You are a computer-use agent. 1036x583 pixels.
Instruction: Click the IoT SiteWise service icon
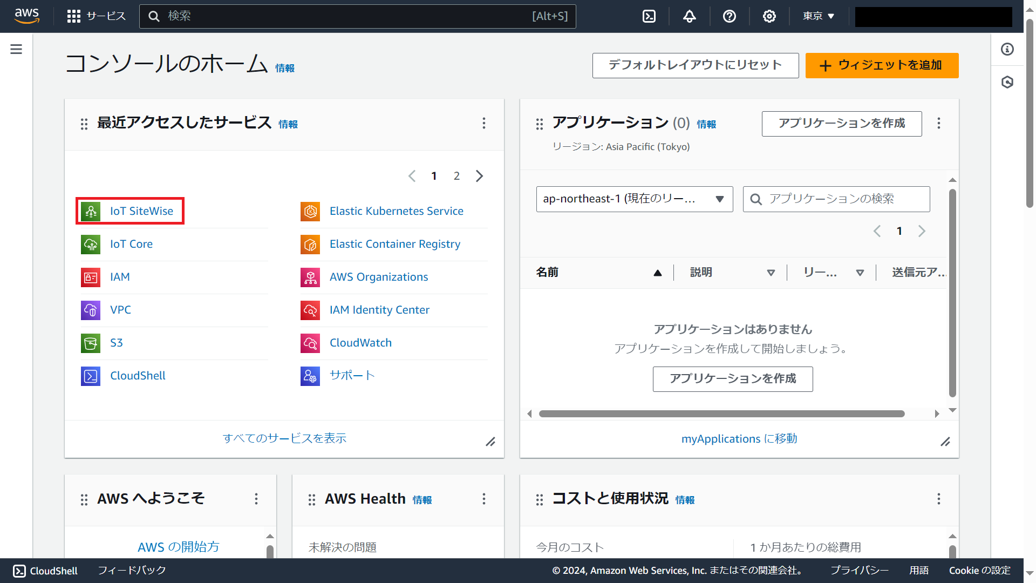91,211
